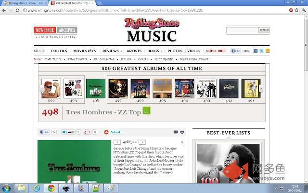Select album thumbnail number 497
This screenshot has width=308, height=193.
(118, 88)
